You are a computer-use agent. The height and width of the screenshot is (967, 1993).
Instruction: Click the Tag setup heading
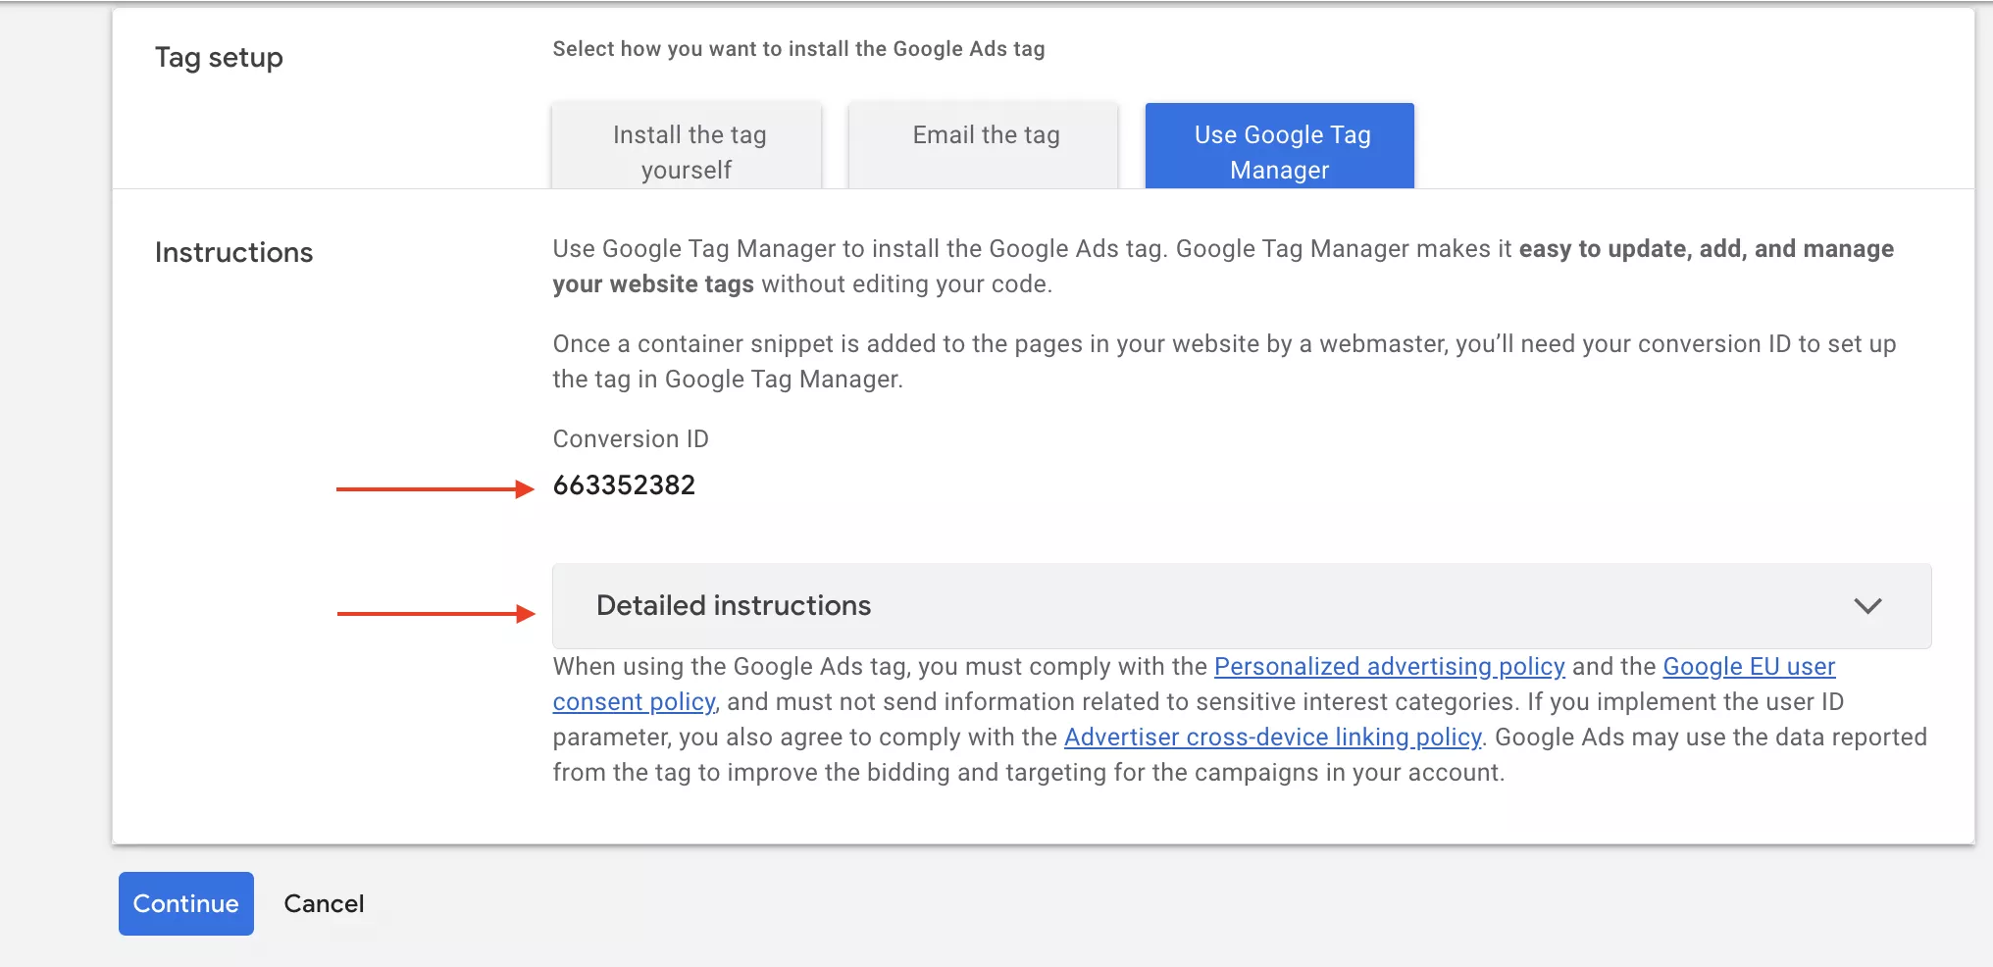point(219,58)
